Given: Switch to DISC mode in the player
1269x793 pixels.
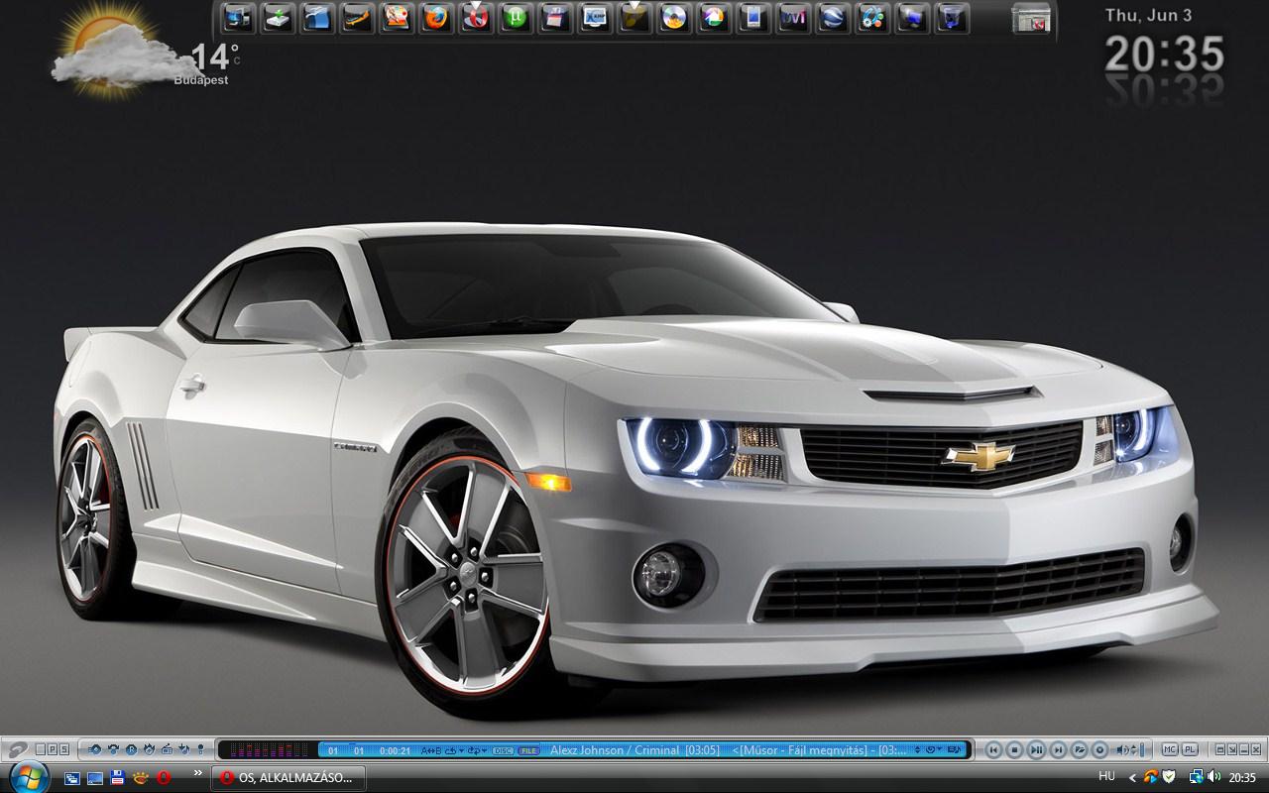Looking at the screenshot, I should pos(503,750).
